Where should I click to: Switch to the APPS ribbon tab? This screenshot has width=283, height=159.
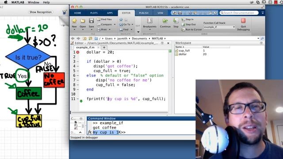point(110,13)
